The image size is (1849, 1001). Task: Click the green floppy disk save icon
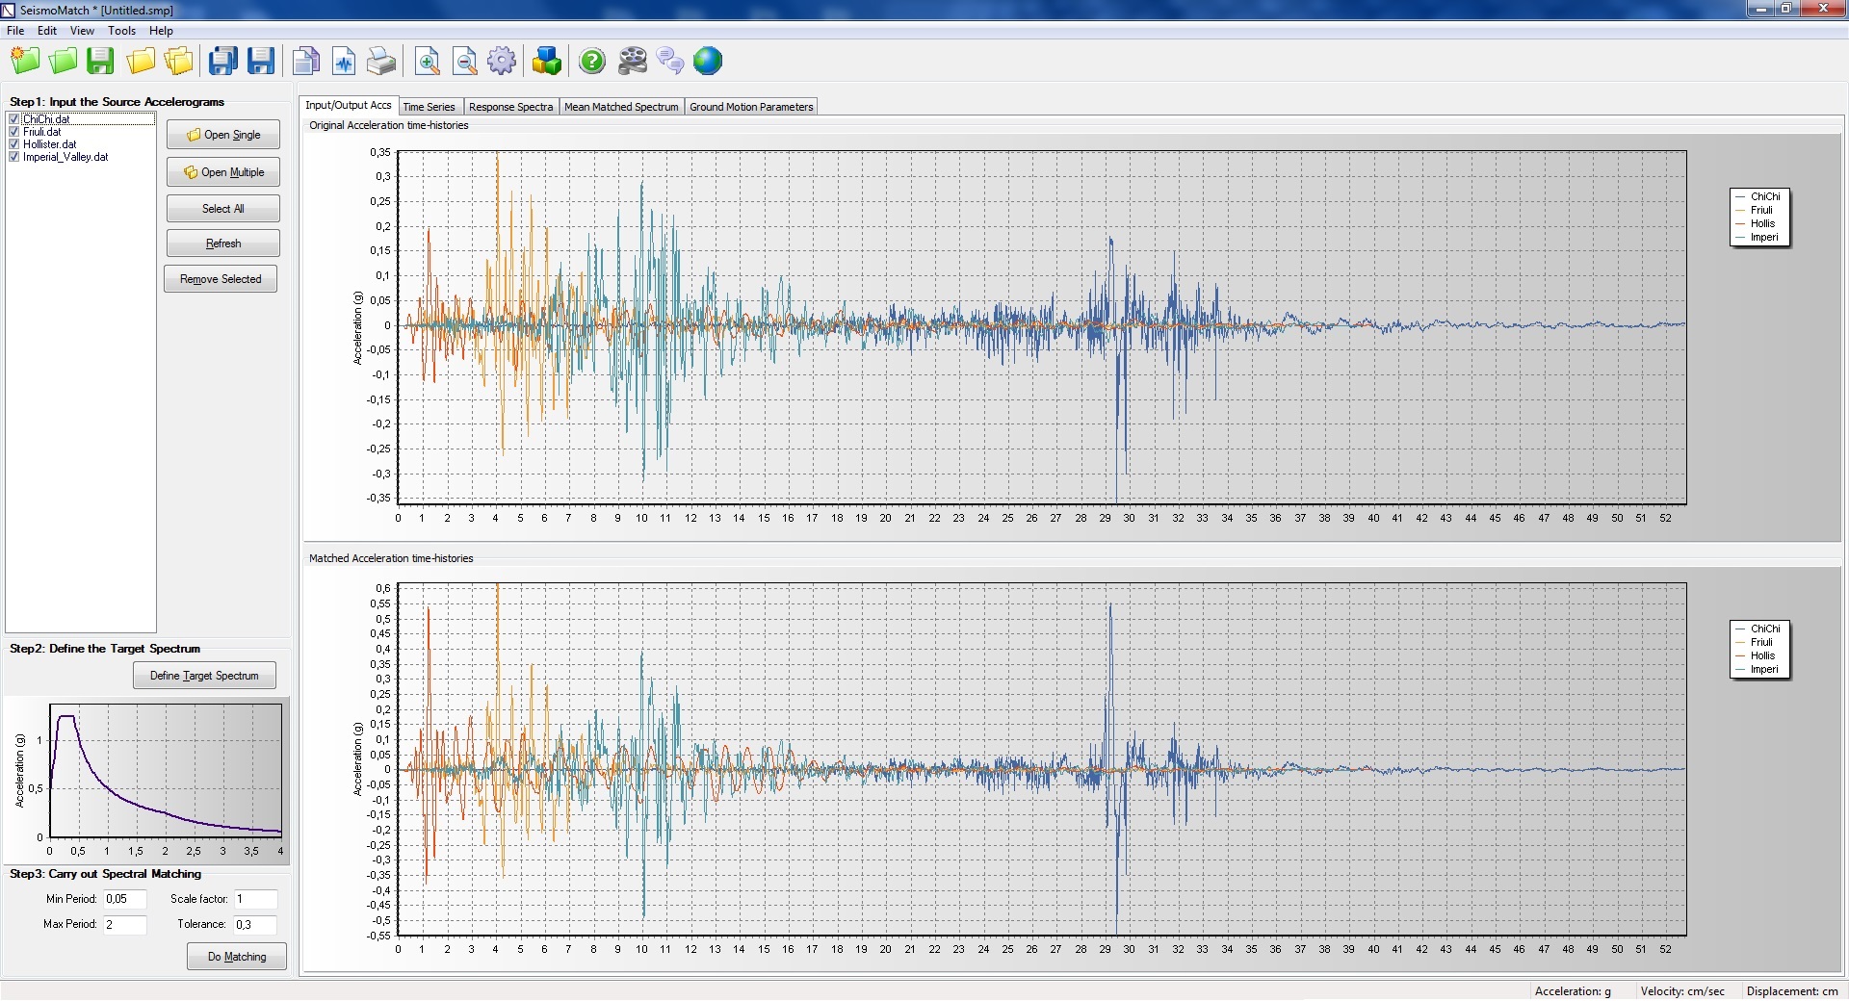(x=100, y=62)
